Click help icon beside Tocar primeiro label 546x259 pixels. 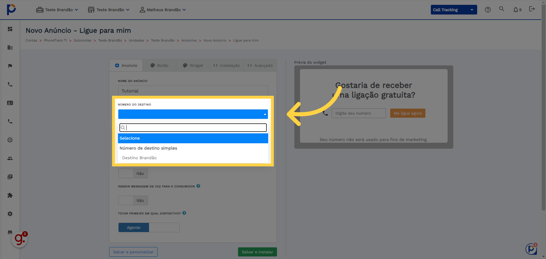[184, 213]
